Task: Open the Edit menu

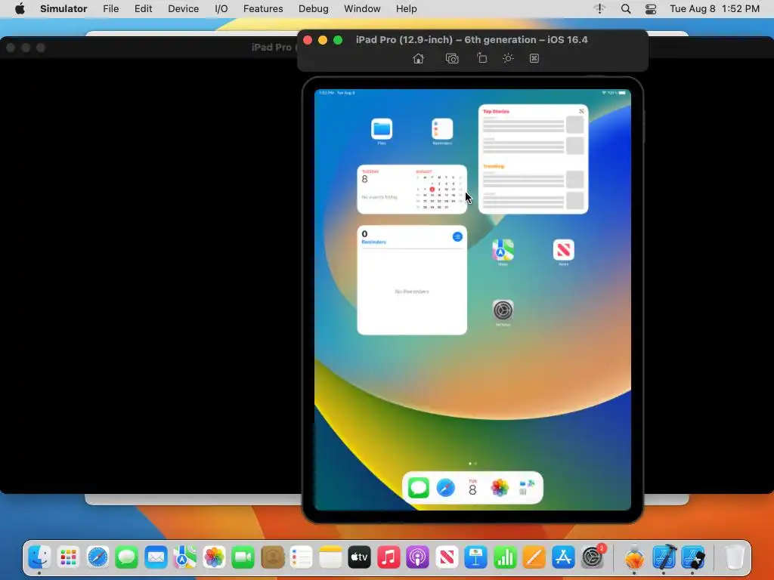Action: pos(143,9)
